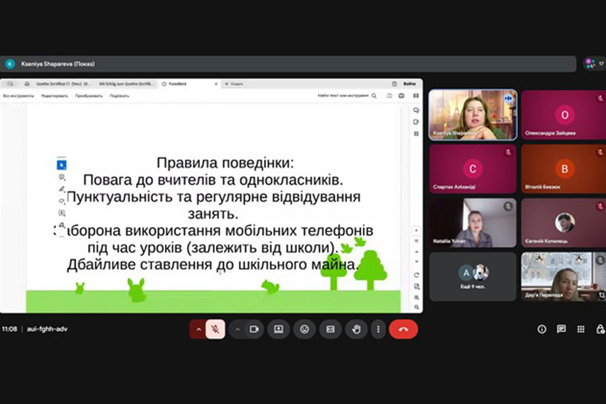Viewport: 606px width, 404px height.
Task: Open Все инструменты menu in Acrobat
Action: 18,96
